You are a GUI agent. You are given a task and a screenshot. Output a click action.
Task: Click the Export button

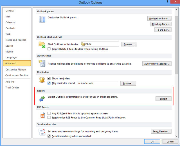tap(163, 99)
